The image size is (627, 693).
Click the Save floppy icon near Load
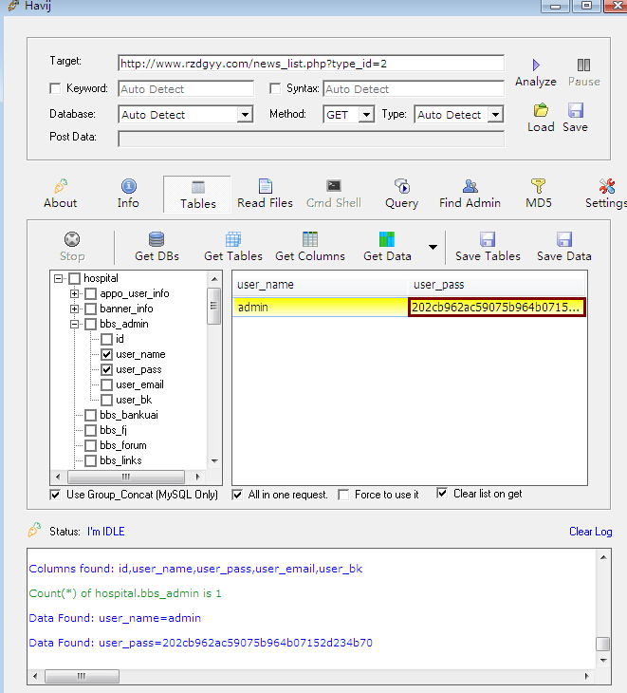(x=576, y=110)
